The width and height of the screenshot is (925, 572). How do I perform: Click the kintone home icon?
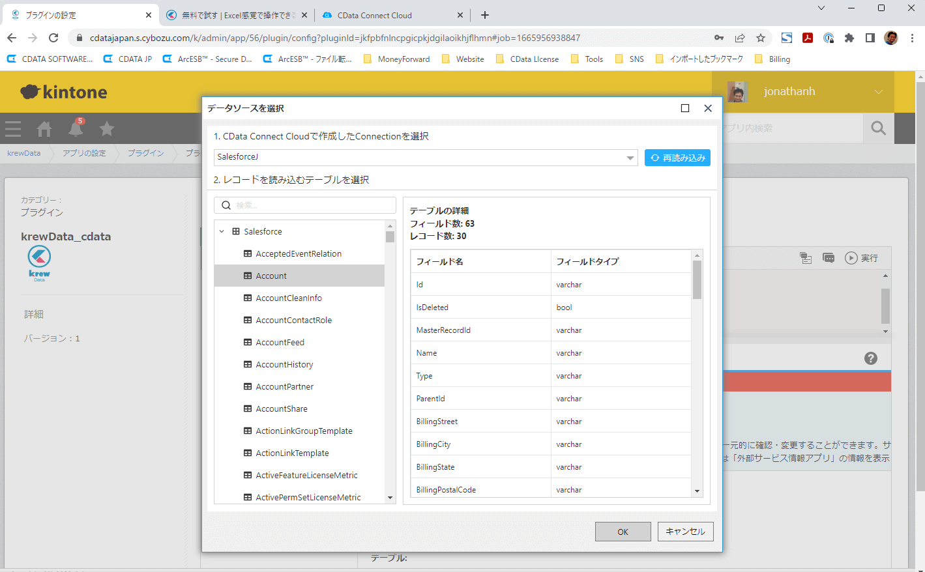44,129
